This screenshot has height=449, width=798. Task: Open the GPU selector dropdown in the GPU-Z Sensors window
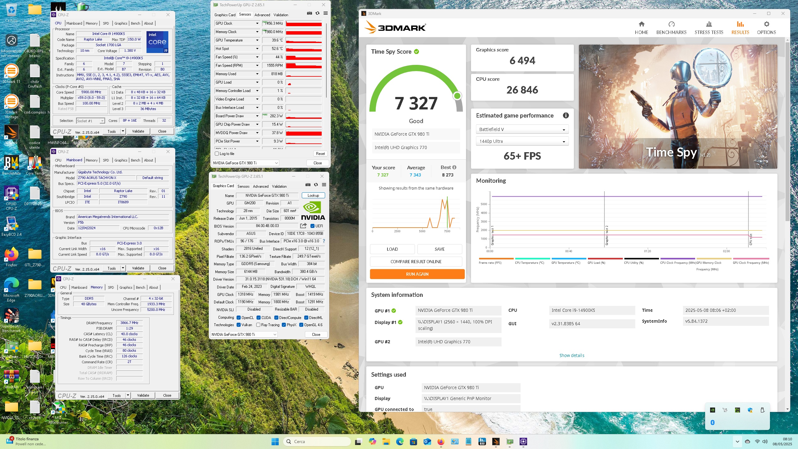(x=245, y=163)
